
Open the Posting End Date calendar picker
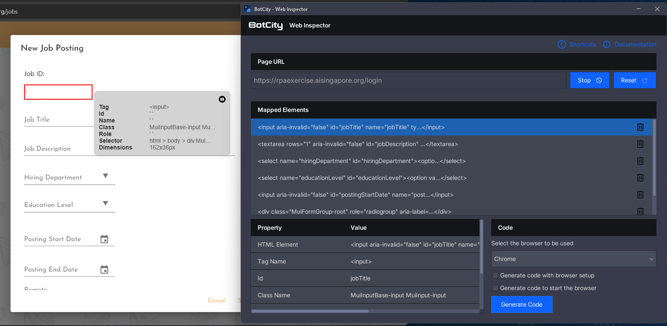click(104, 270)
